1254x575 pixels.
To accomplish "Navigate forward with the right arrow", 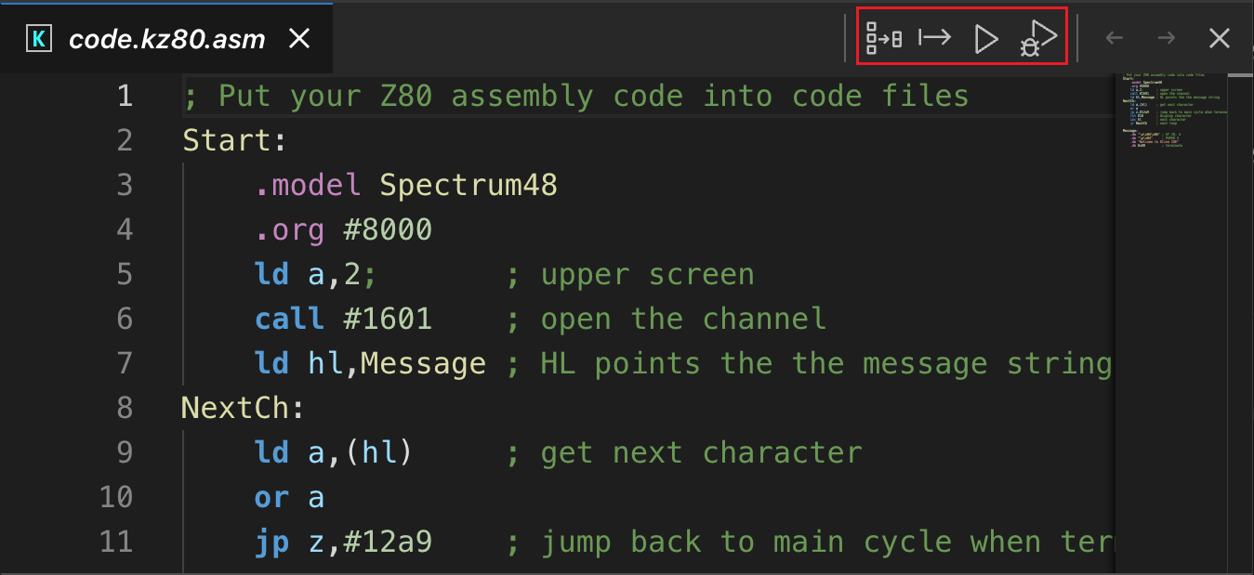I will click(1166, 38).
